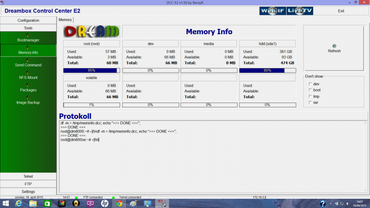Launch LiveTV from the header
Viewport: 370px width, 208px height.
tap(299, 11)
